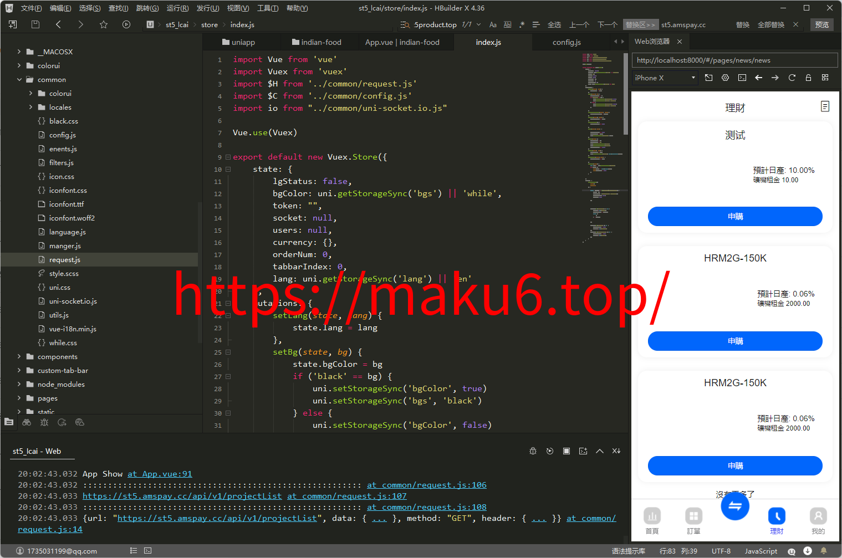The height and width of the screenshot is (558, 842).
Task: Open the 发行(U) menu
Action: [208, 8]
